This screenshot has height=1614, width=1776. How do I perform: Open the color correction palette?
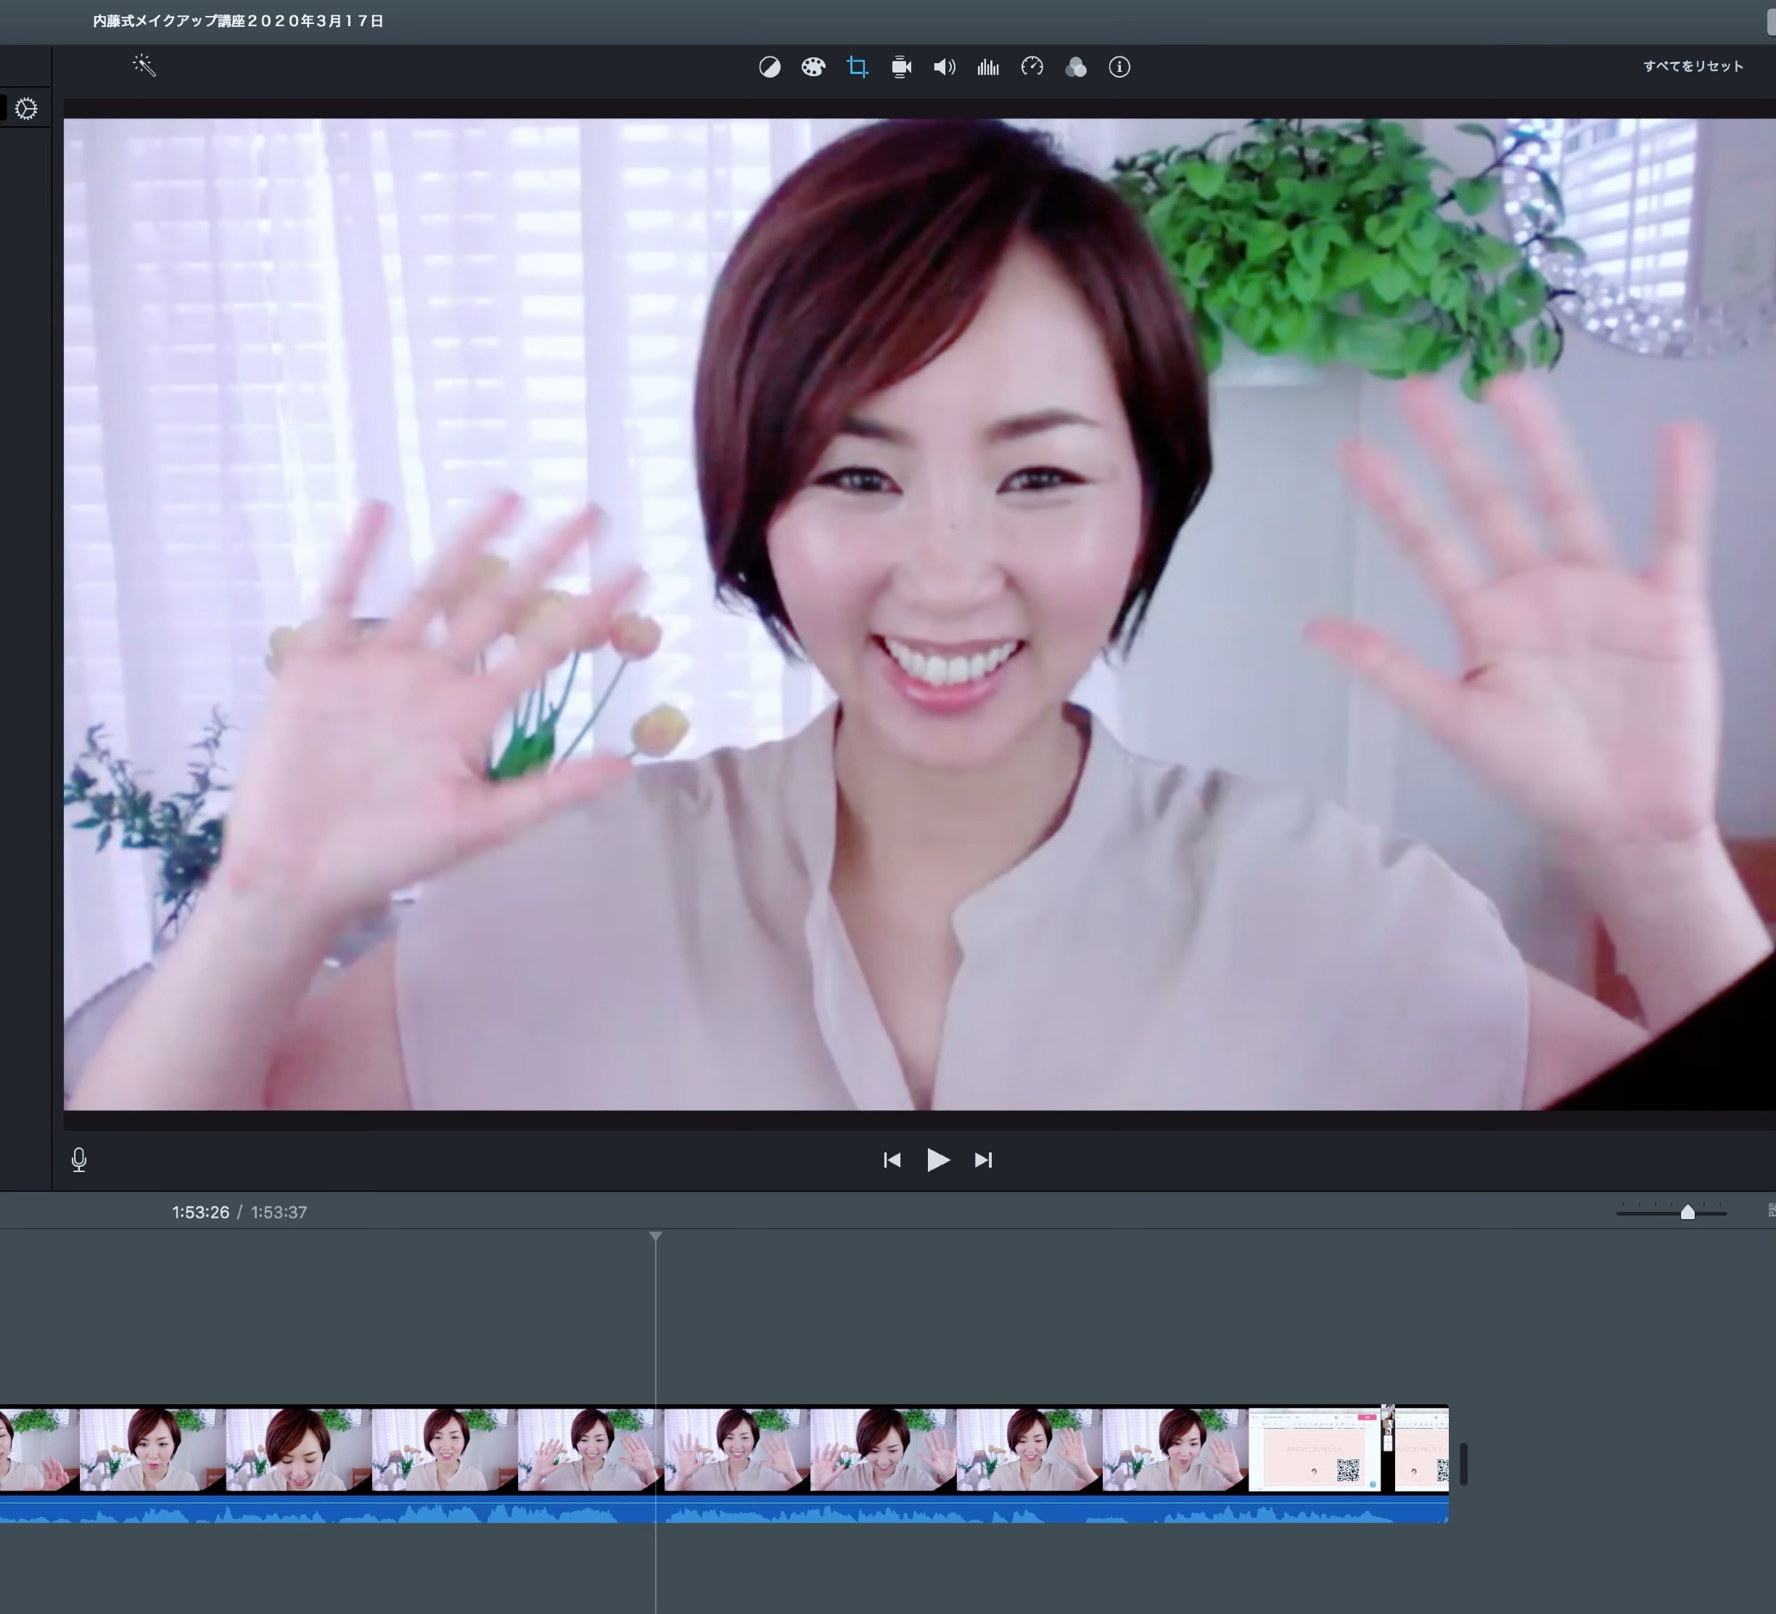(x=813, y=67)
